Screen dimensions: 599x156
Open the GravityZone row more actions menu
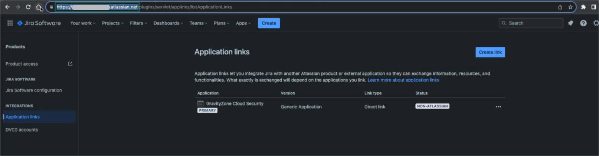tap(498, 107)
